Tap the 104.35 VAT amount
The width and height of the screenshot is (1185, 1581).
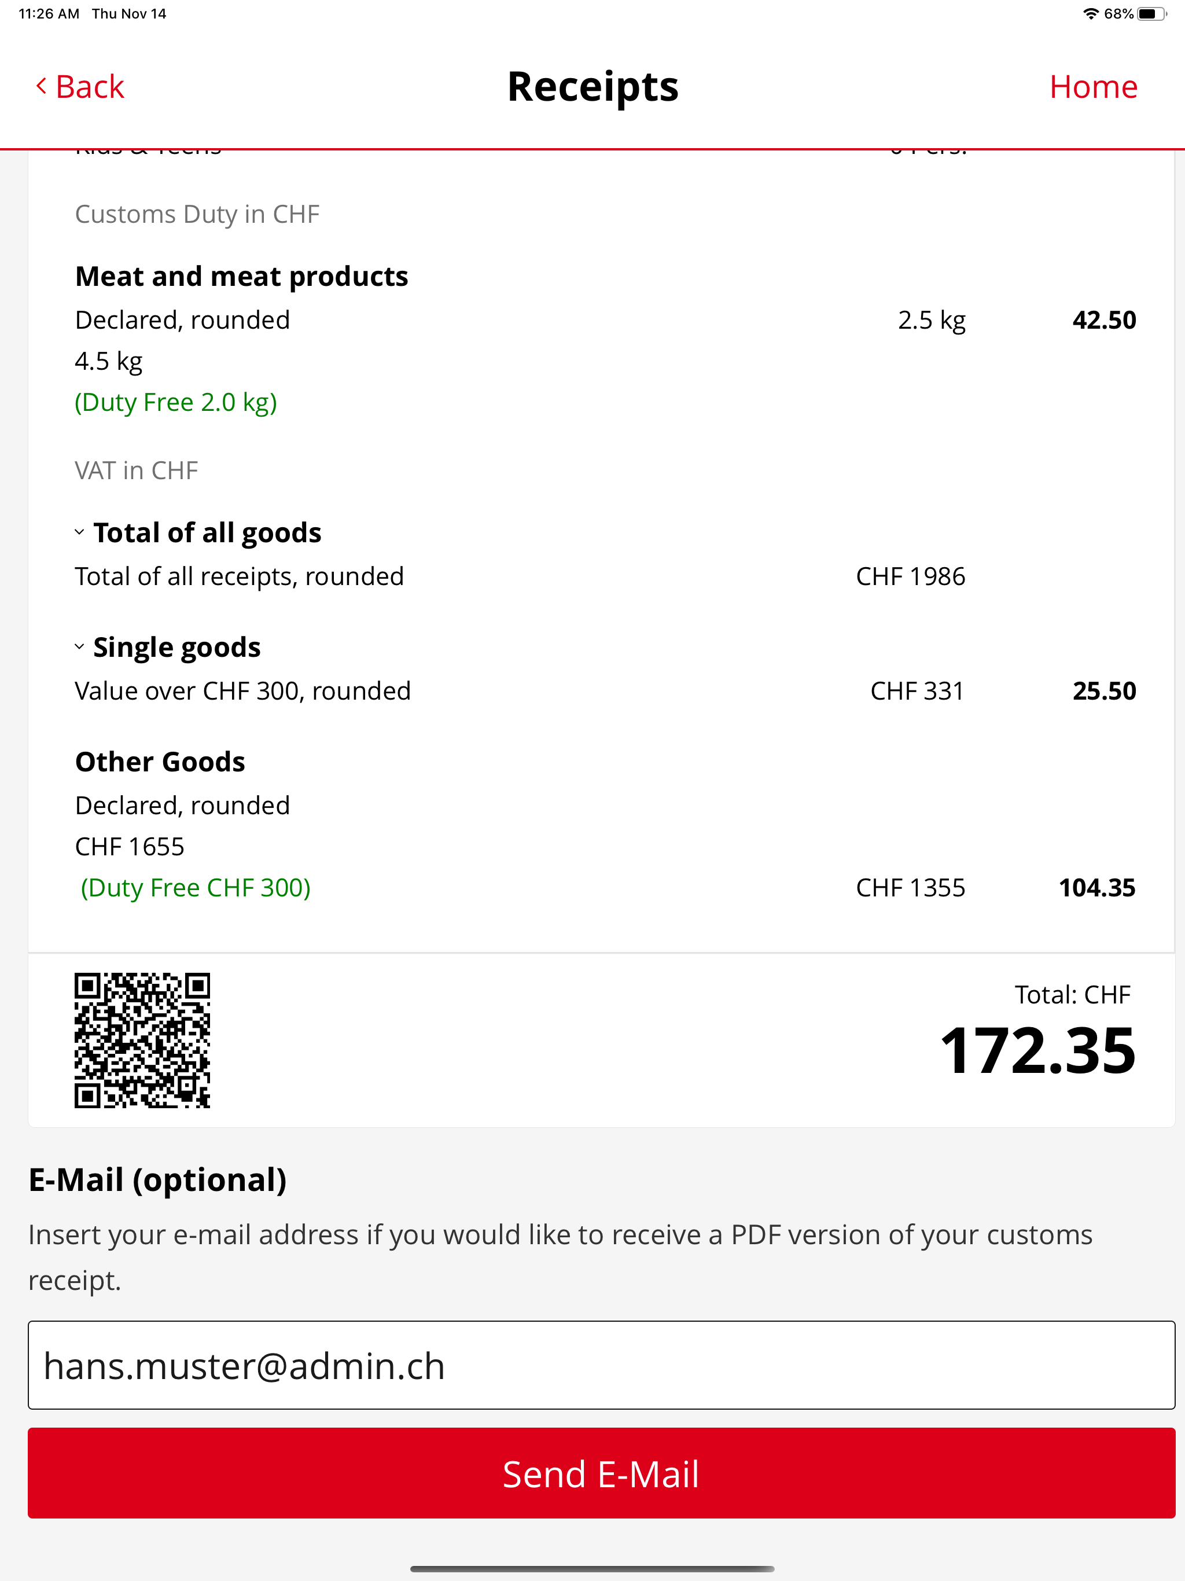pos(1096,888)
